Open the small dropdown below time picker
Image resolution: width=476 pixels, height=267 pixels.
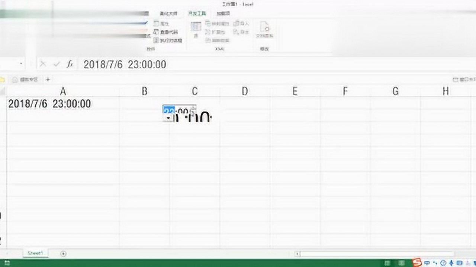click(169, 118)
